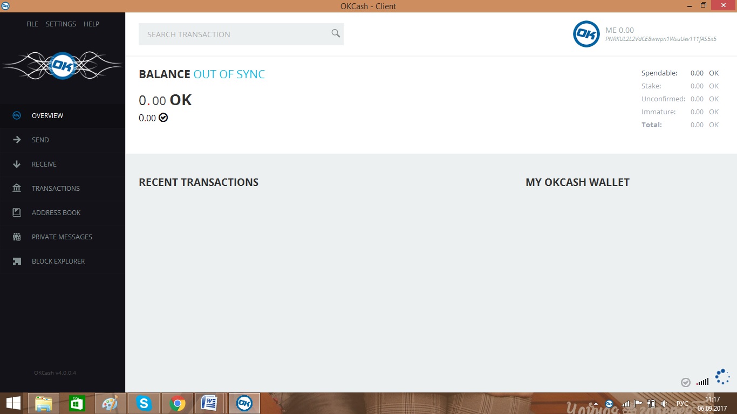Show hidden tray icons arrow

596,404
